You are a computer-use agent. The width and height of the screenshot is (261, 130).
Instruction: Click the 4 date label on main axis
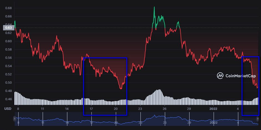pos(238,109)
